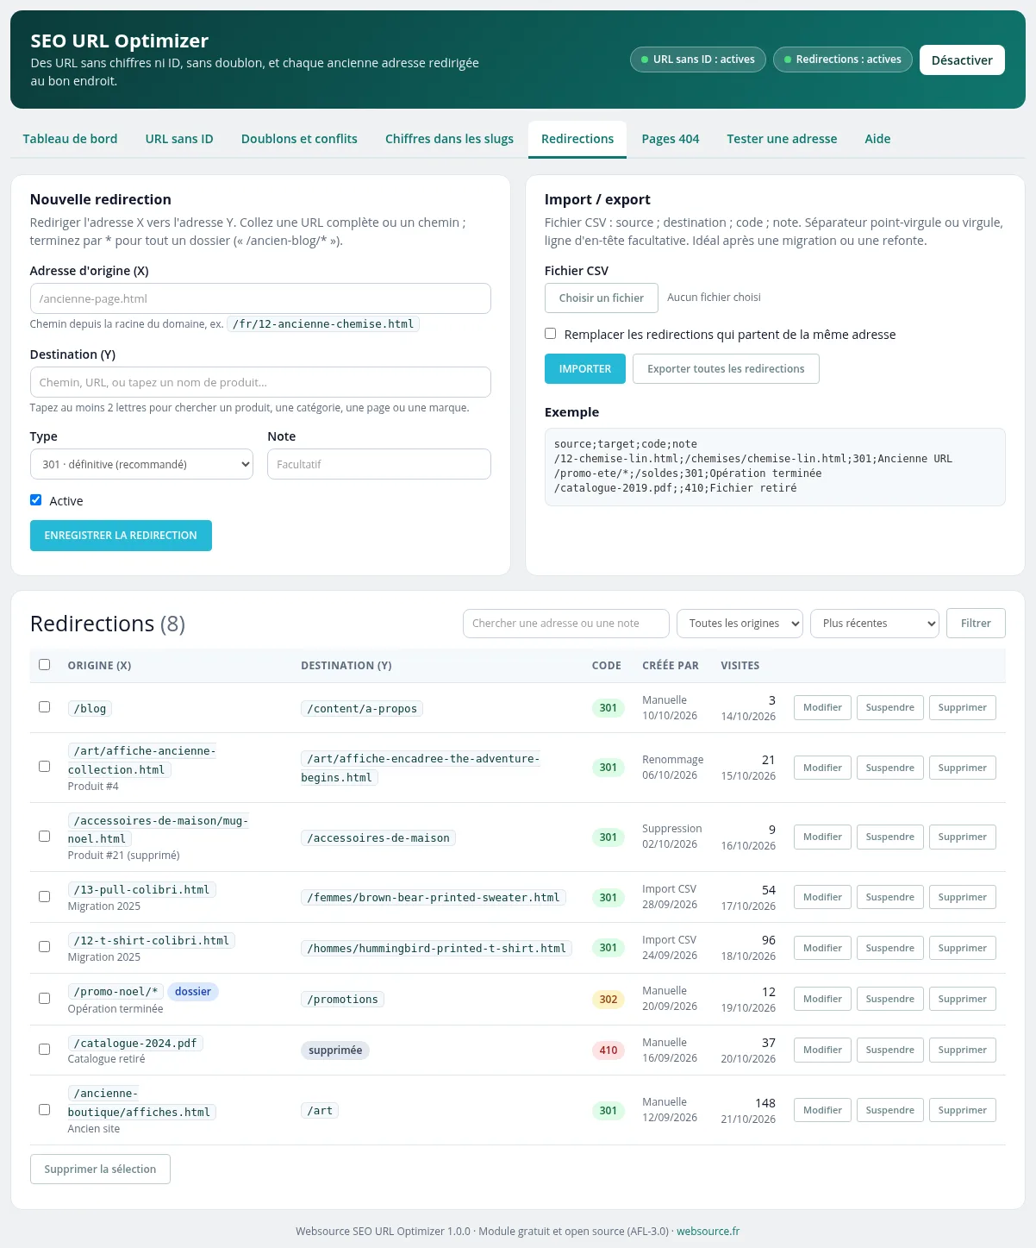Click Modifier for affiche-ancienne-collection.html row
The height and width of the screenshot is (1248, 1036).
[822, 768]
